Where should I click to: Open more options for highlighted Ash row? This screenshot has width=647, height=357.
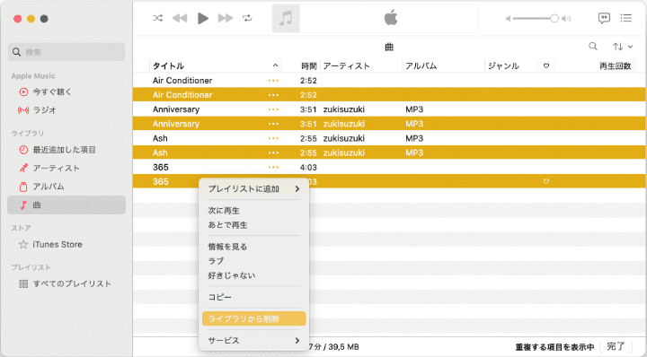point(273,152)
